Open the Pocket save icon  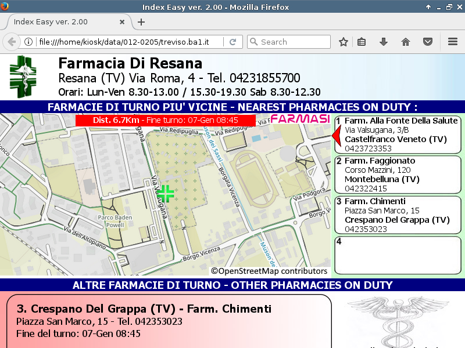[x=427, y=42]
